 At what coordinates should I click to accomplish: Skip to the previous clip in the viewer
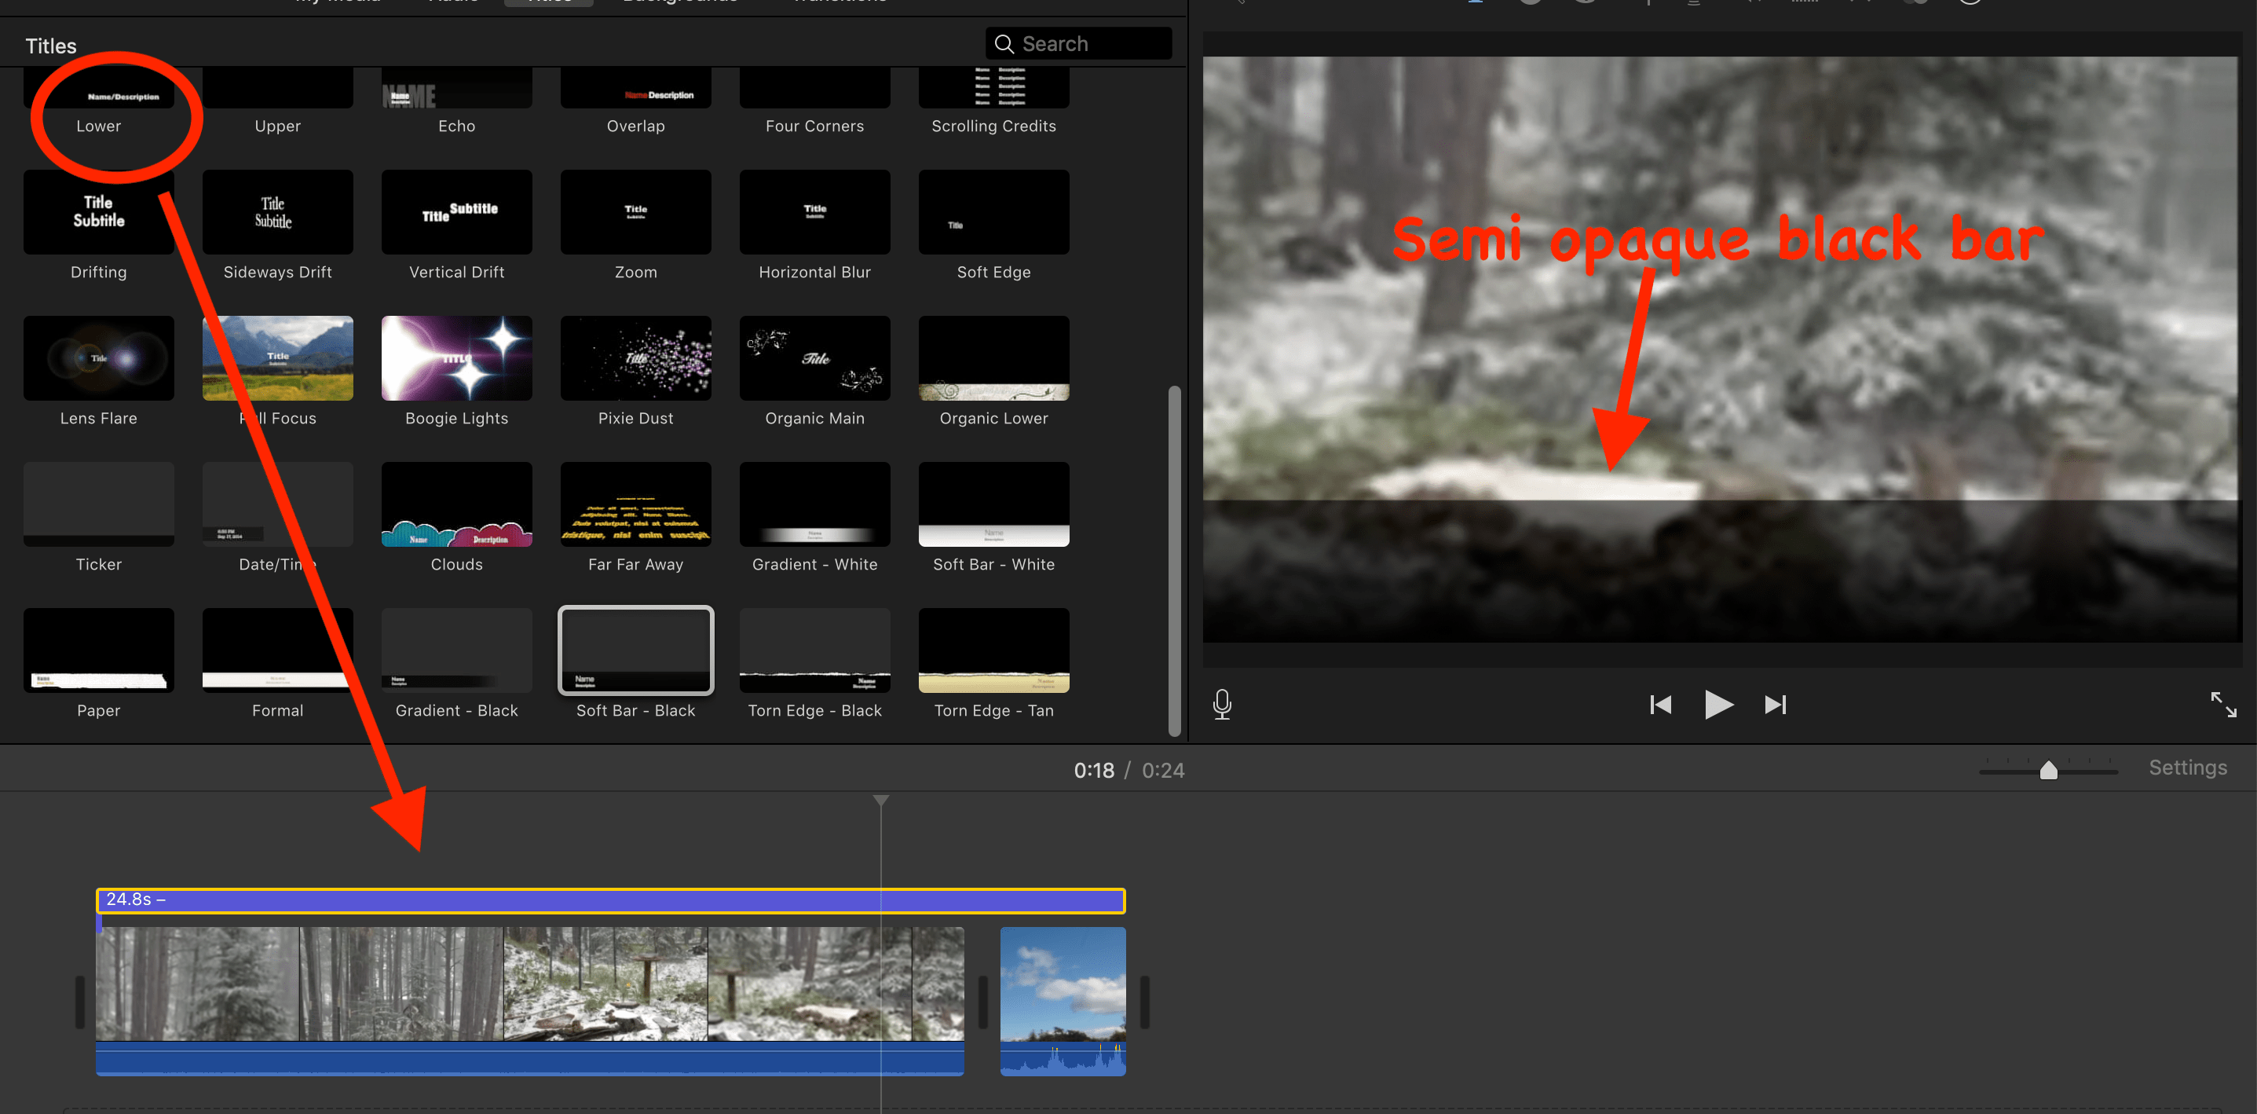[x=1659, y=704]
